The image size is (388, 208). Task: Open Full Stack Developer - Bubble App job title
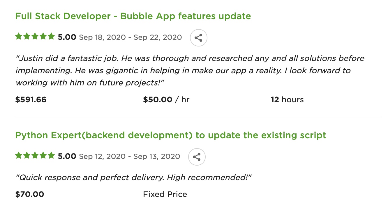pos(133,16)
